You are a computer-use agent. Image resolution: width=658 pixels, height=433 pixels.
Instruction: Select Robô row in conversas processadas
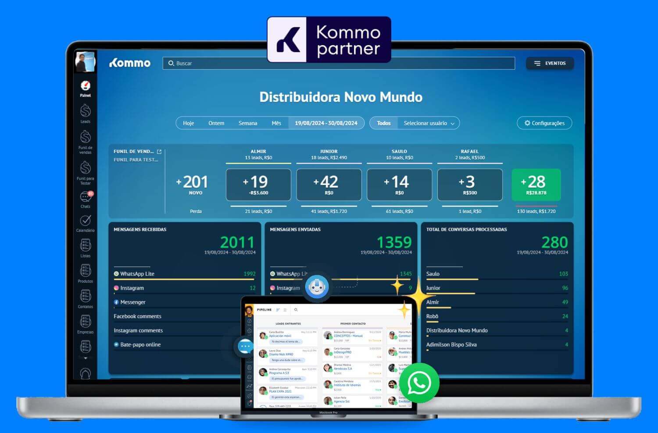(497, 316)
